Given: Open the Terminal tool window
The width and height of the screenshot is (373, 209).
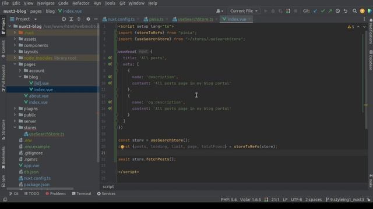Looking at the screenshot, I should (82, 193).
